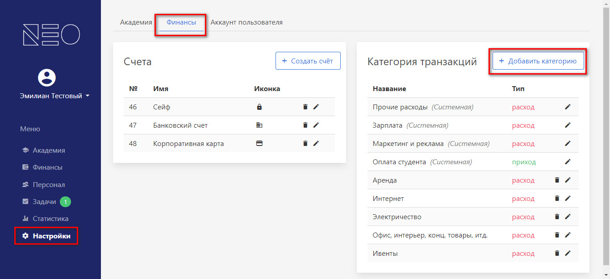
Task: Edit the Прочие расходы category
Action: pyautogui.click(x=568, y=107)
